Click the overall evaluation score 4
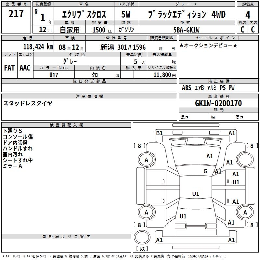260x260 pixels. tap(248, 14)
